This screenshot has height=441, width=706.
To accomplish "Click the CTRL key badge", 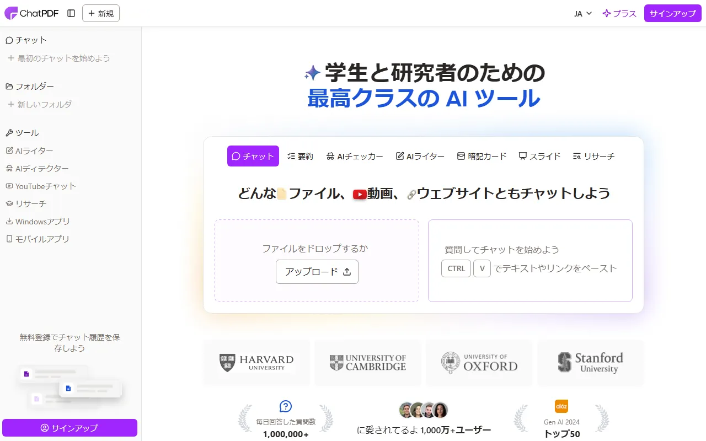I will point(456,268).
